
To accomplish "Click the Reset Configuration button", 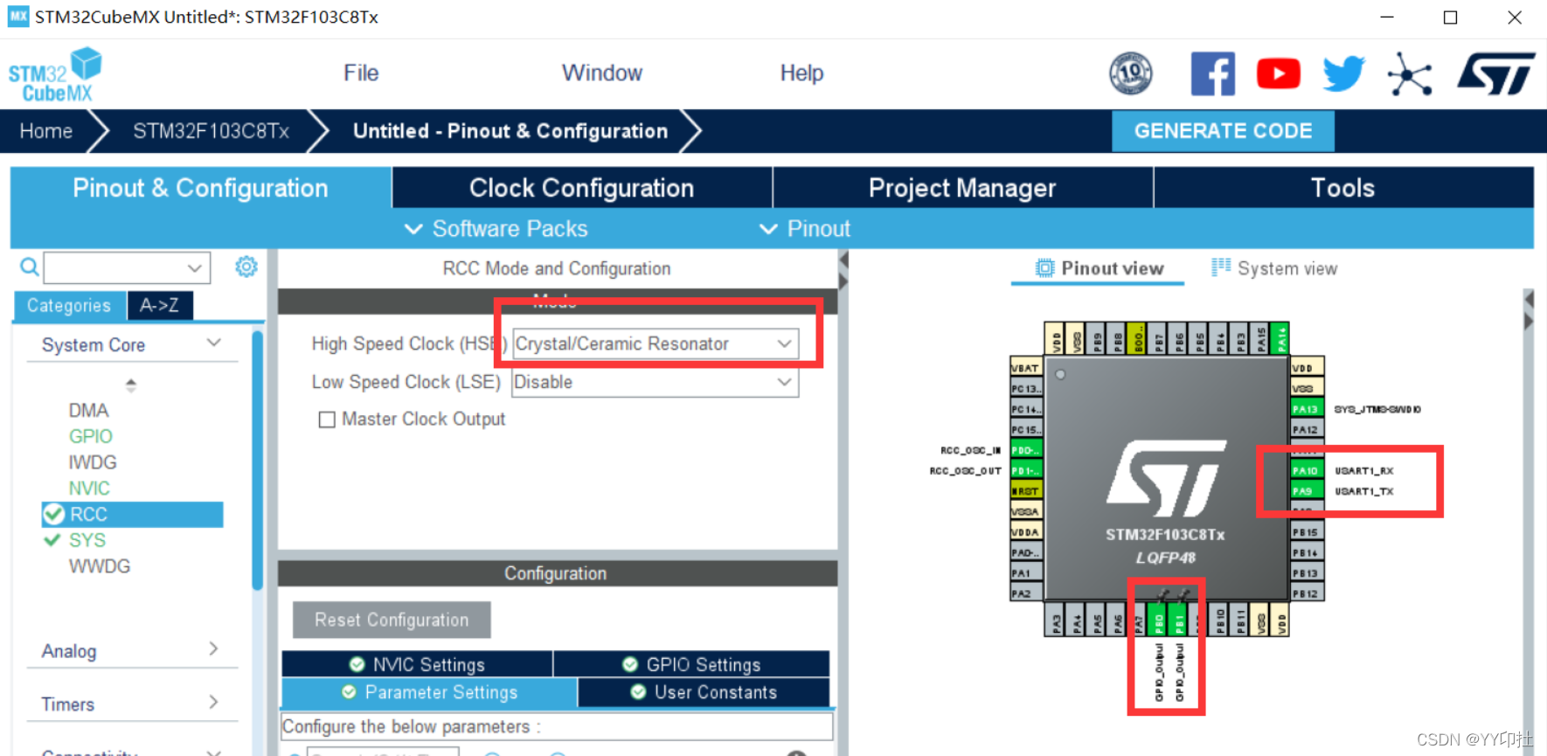I will coord(392,620).
